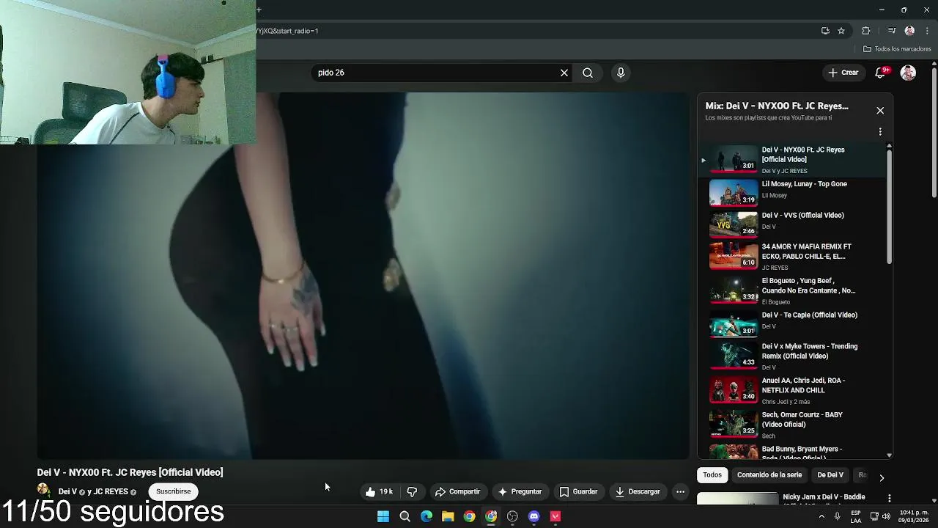Close the Mix playlist panel
The width and height of the screenshot is (938, 528).
pyautogui.click(x=880, y=110)
